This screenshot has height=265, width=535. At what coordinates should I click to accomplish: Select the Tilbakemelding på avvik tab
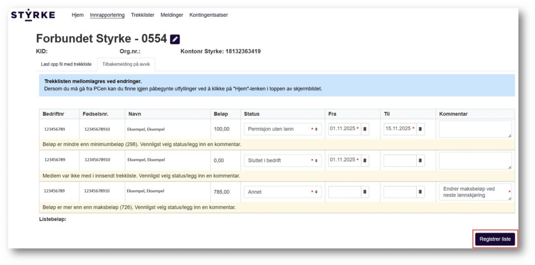point(126,64)
